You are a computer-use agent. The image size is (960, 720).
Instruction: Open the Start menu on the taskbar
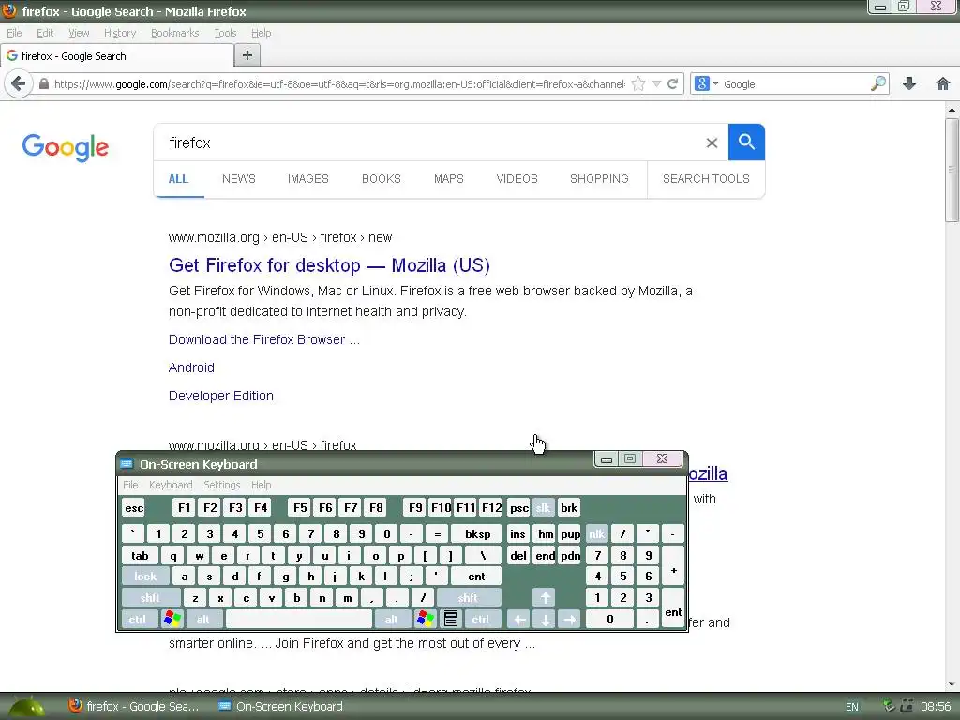pos(25,707)
